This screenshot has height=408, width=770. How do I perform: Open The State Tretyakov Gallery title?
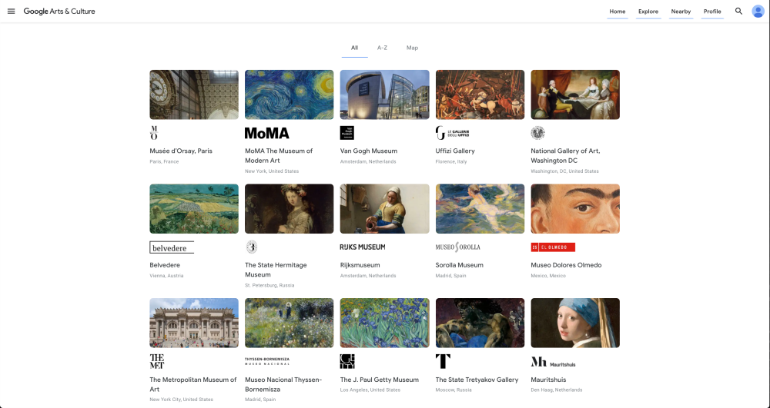[x=477, y=380]
